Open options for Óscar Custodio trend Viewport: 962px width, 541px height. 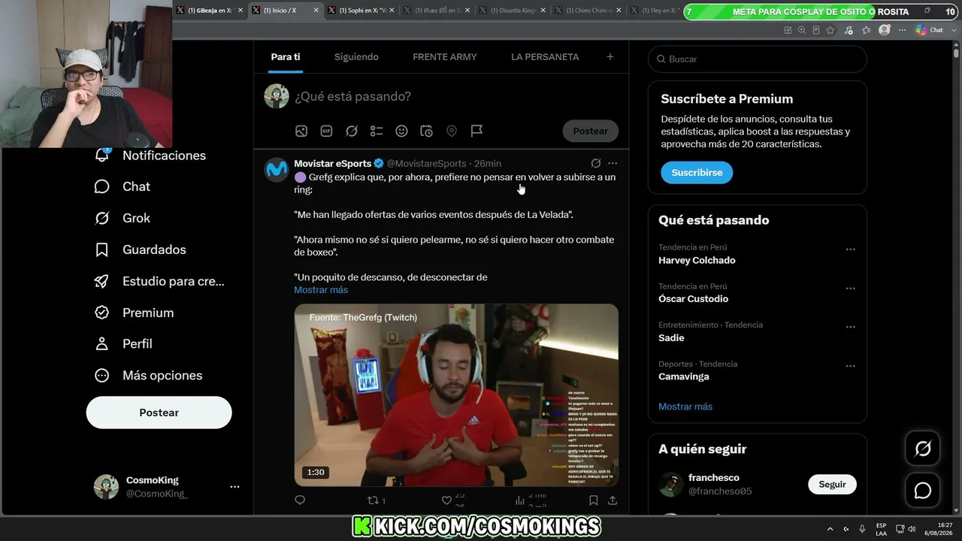pyautogui.click(x=851, y=289)
